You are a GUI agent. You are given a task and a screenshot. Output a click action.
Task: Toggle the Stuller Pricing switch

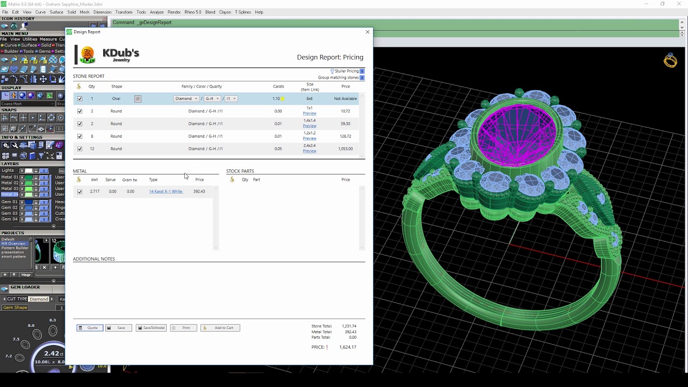pos(362,71)
